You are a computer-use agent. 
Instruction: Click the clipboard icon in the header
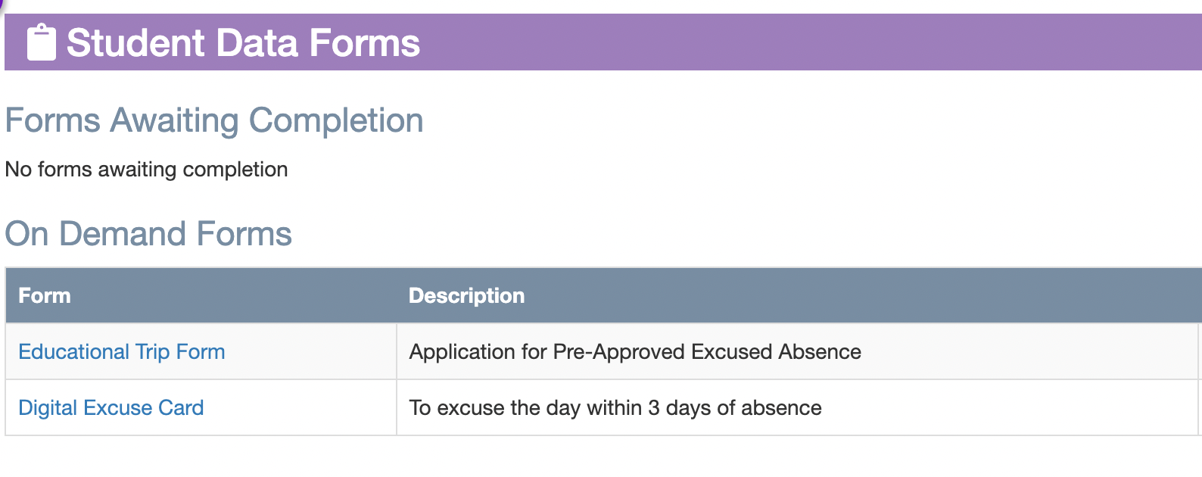42,42
